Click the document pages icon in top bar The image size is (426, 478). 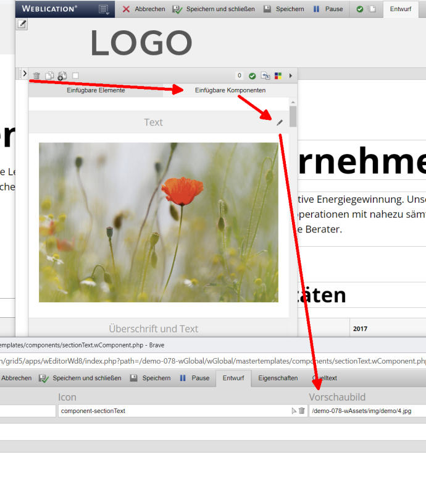point(372,9)
